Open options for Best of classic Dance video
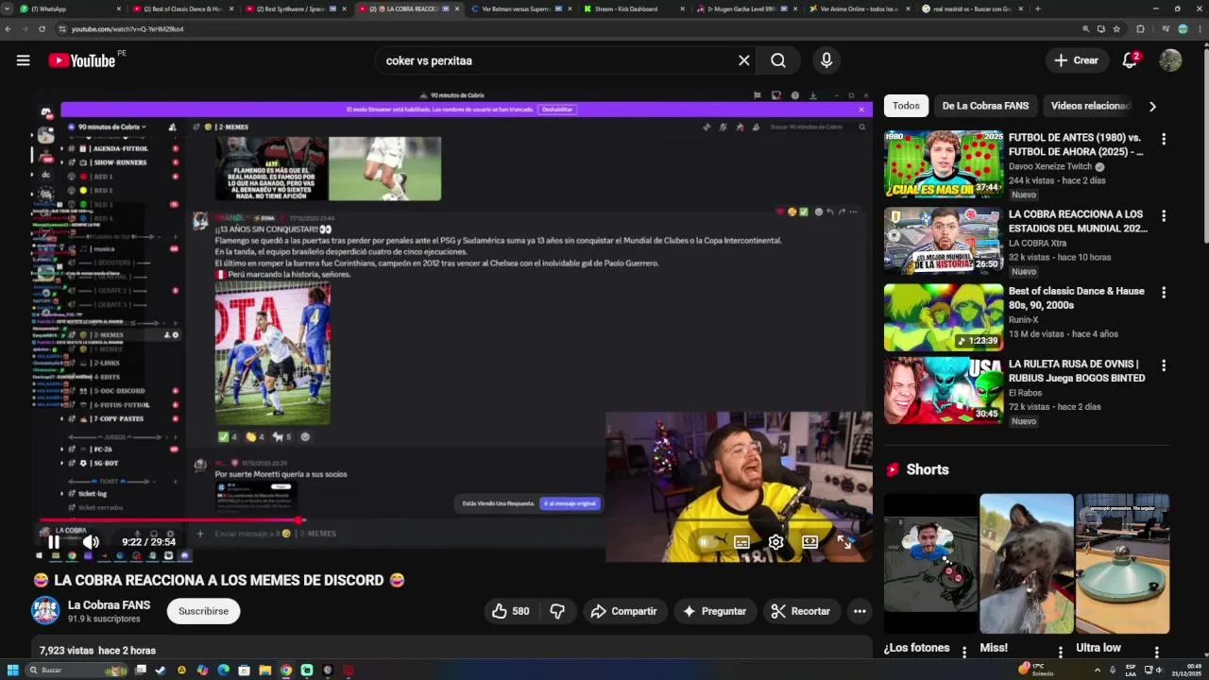1209x680 pixels. (x=1164, y=292)
